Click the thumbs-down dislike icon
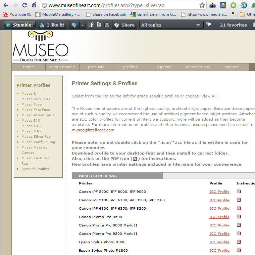255x255 pixels. tap(74, 25)
